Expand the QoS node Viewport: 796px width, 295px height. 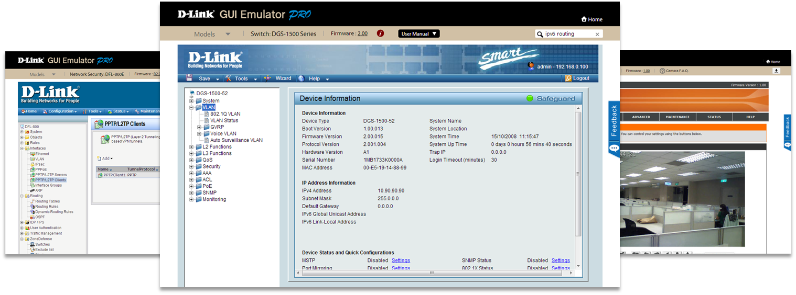[192, 160]
